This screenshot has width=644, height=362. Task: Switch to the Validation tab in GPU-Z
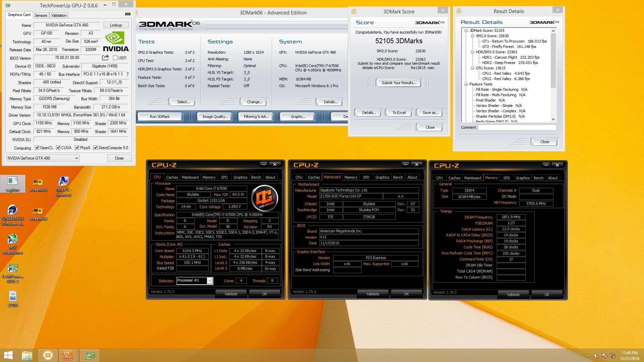(x=59, y=15)
